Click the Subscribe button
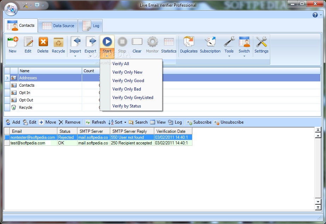 pos(199,122)
